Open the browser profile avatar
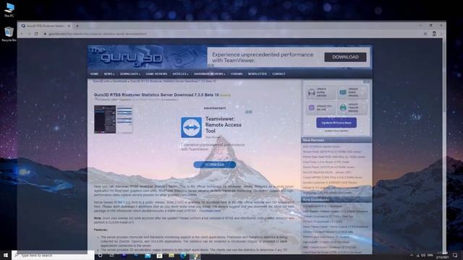Screen dimensions: 463x260 (434, 34)
